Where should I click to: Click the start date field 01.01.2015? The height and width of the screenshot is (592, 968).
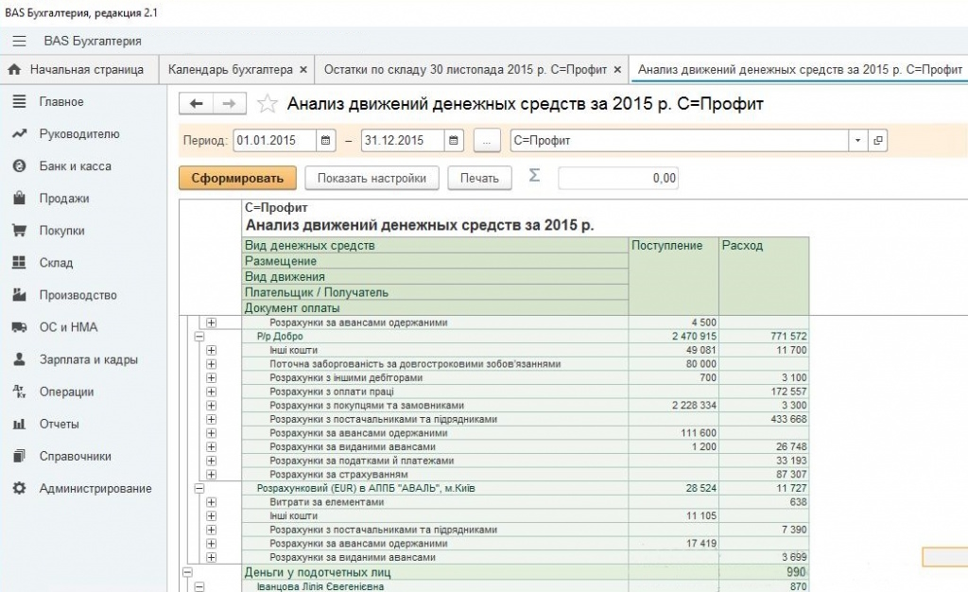(275, 141)
